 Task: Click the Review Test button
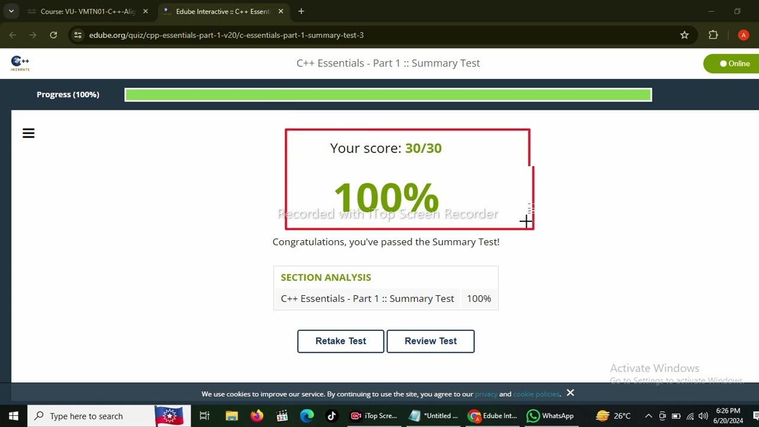pos(430,341)
